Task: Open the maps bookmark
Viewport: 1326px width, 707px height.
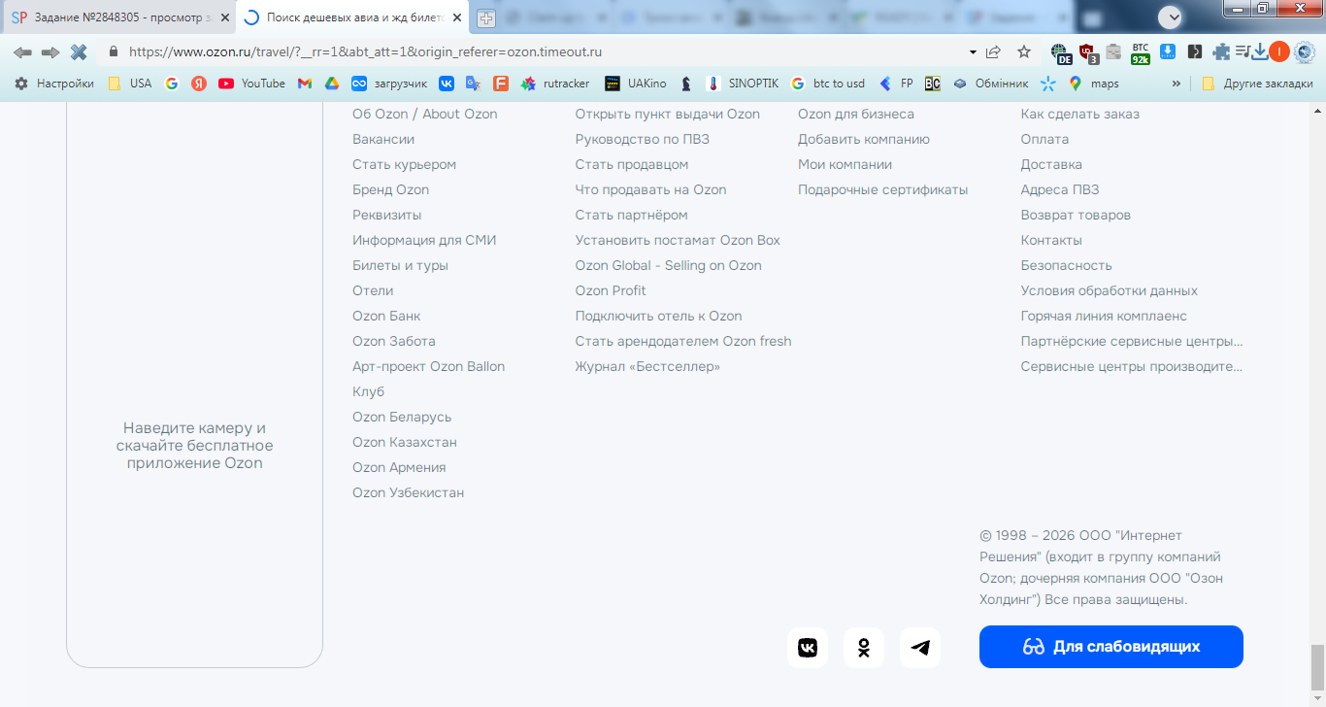Action: tap(1094, 84)
